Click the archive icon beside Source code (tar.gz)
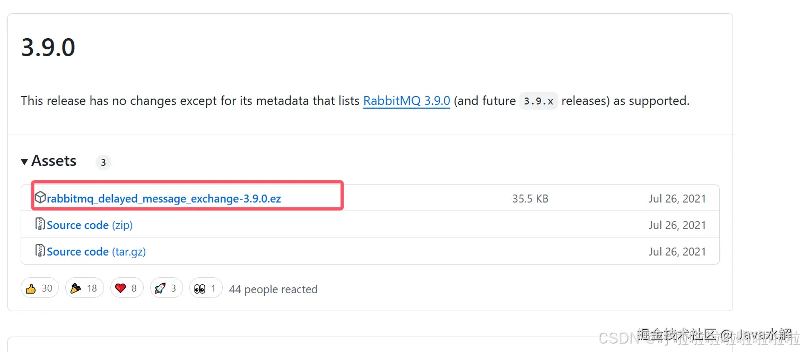 (40, 251)
